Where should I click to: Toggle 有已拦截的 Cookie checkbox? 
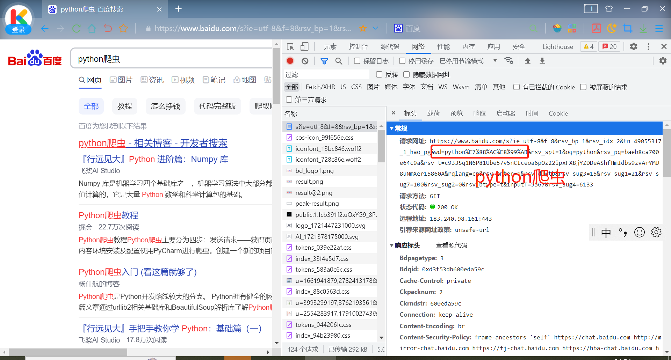[x=516, y=87]
